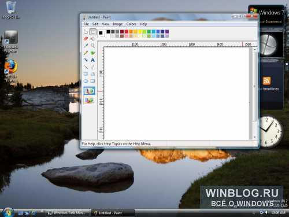Choose the Pencil tool
The image size is (289, 217).
(86, 53)
